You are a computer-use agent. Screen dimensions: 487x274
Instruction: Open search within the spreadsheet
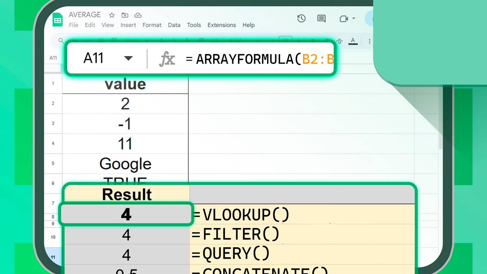pyautogui.click(x=61, y=40)
